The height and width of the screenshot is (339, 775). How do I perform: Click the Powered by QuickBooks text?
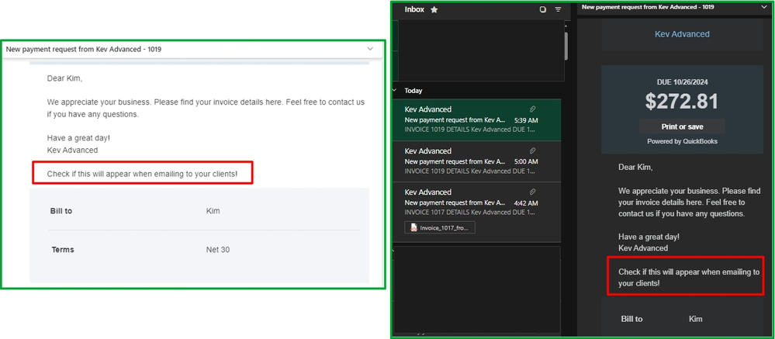click(682, 141)
